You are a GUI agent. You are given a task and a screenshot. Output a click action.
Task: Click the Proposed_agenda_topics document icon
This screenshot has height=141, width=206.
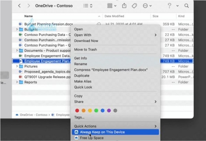coord(20,72)
